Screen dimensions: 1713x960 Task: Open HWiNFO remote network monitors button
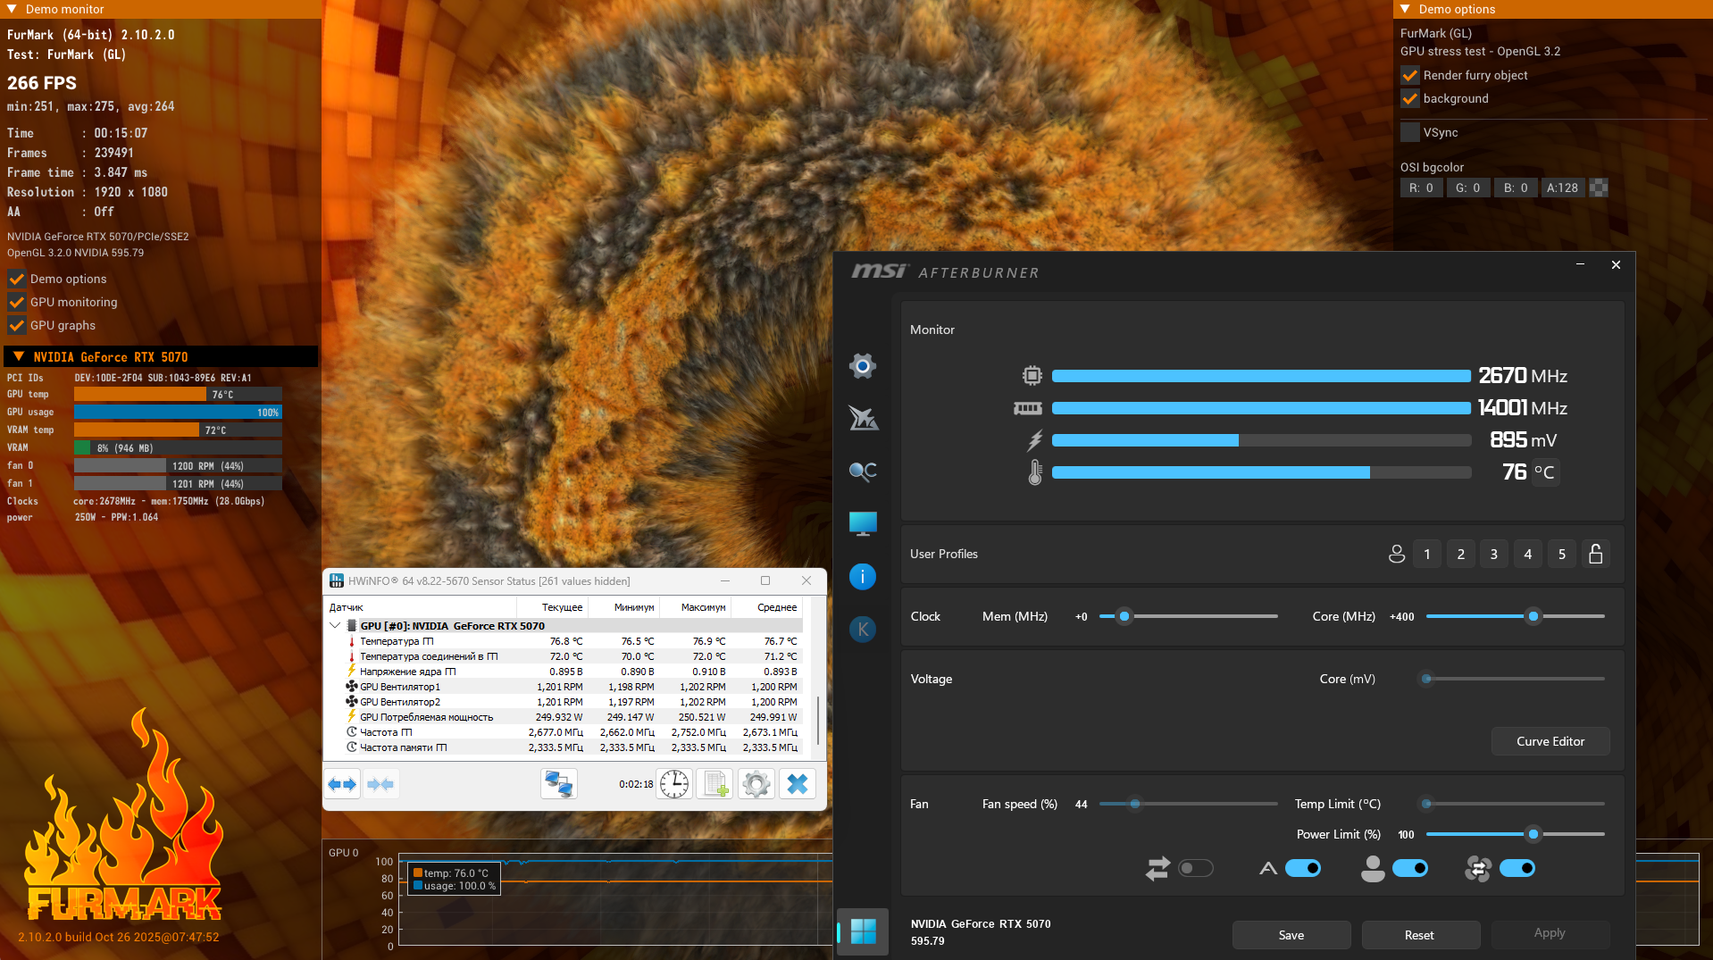(559, 784)
